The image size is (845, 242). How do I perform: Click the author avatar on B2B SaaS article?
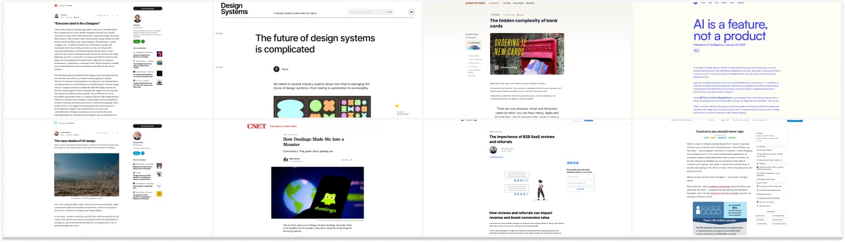(x=493, y=150)
